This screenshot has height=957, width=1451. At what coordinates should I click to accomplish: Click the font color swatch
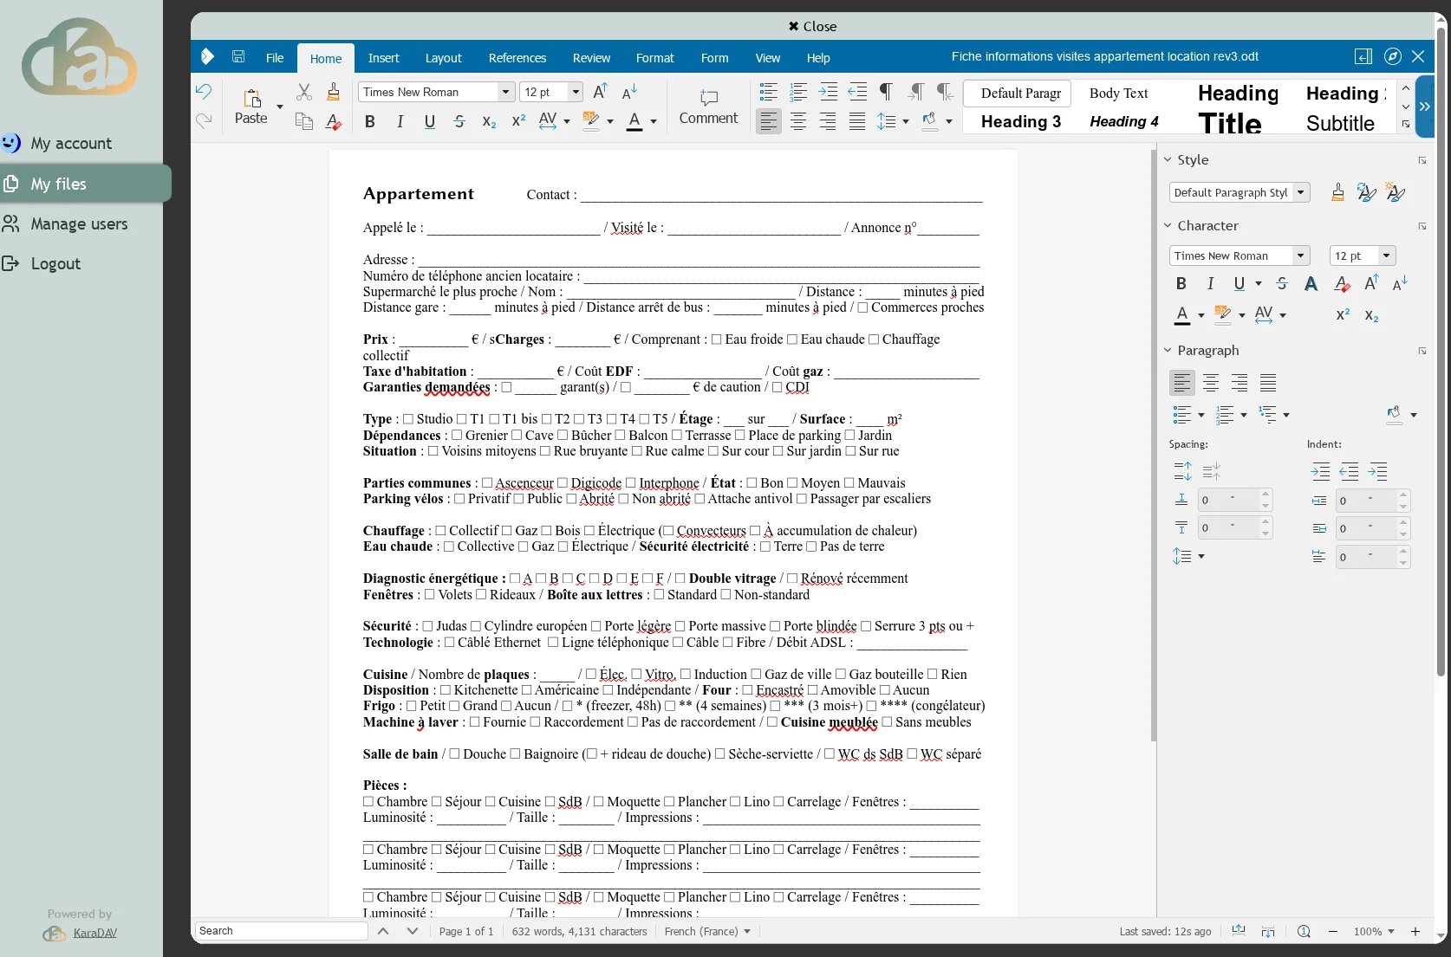[635, 121]
